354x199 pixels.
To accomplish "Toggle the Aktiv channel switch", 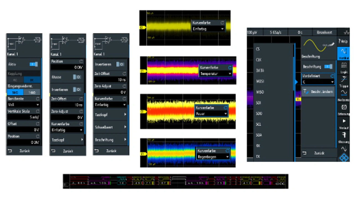I will tap(33, 64).
